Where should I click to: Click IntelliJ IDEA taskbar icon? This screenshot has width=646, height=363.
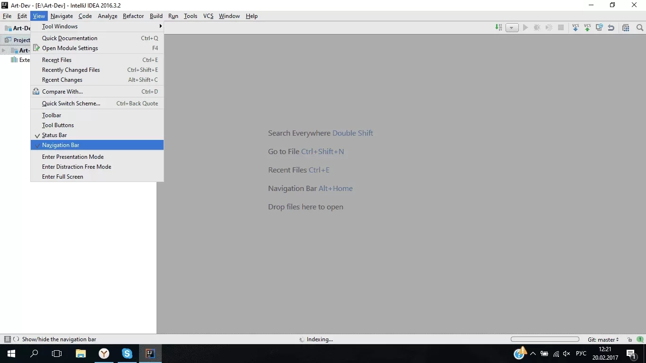(x=150, y=354)
